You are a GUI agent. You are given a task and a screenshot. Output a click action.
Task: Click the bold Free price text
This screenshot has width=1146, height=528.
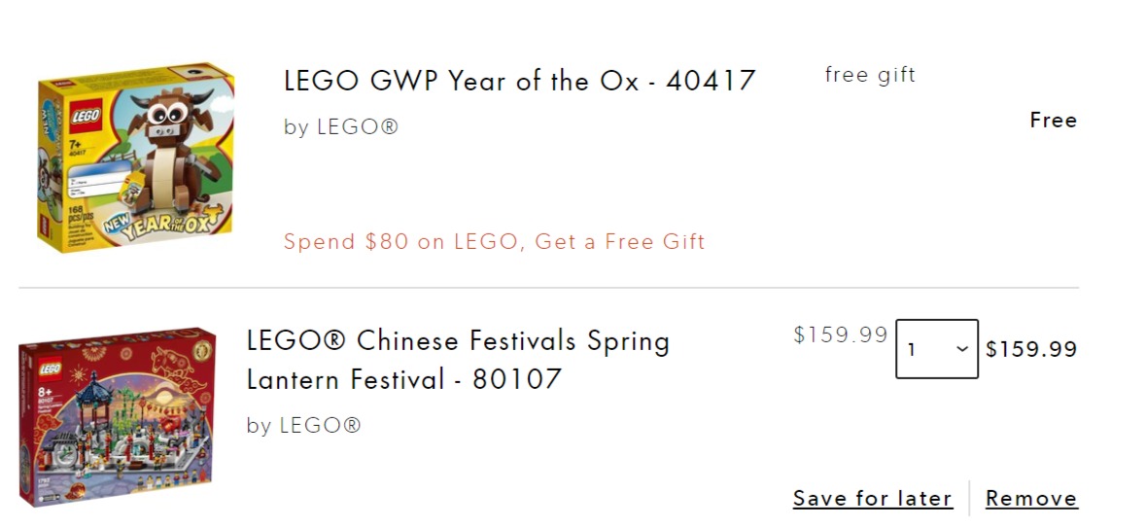point(1054,120)
